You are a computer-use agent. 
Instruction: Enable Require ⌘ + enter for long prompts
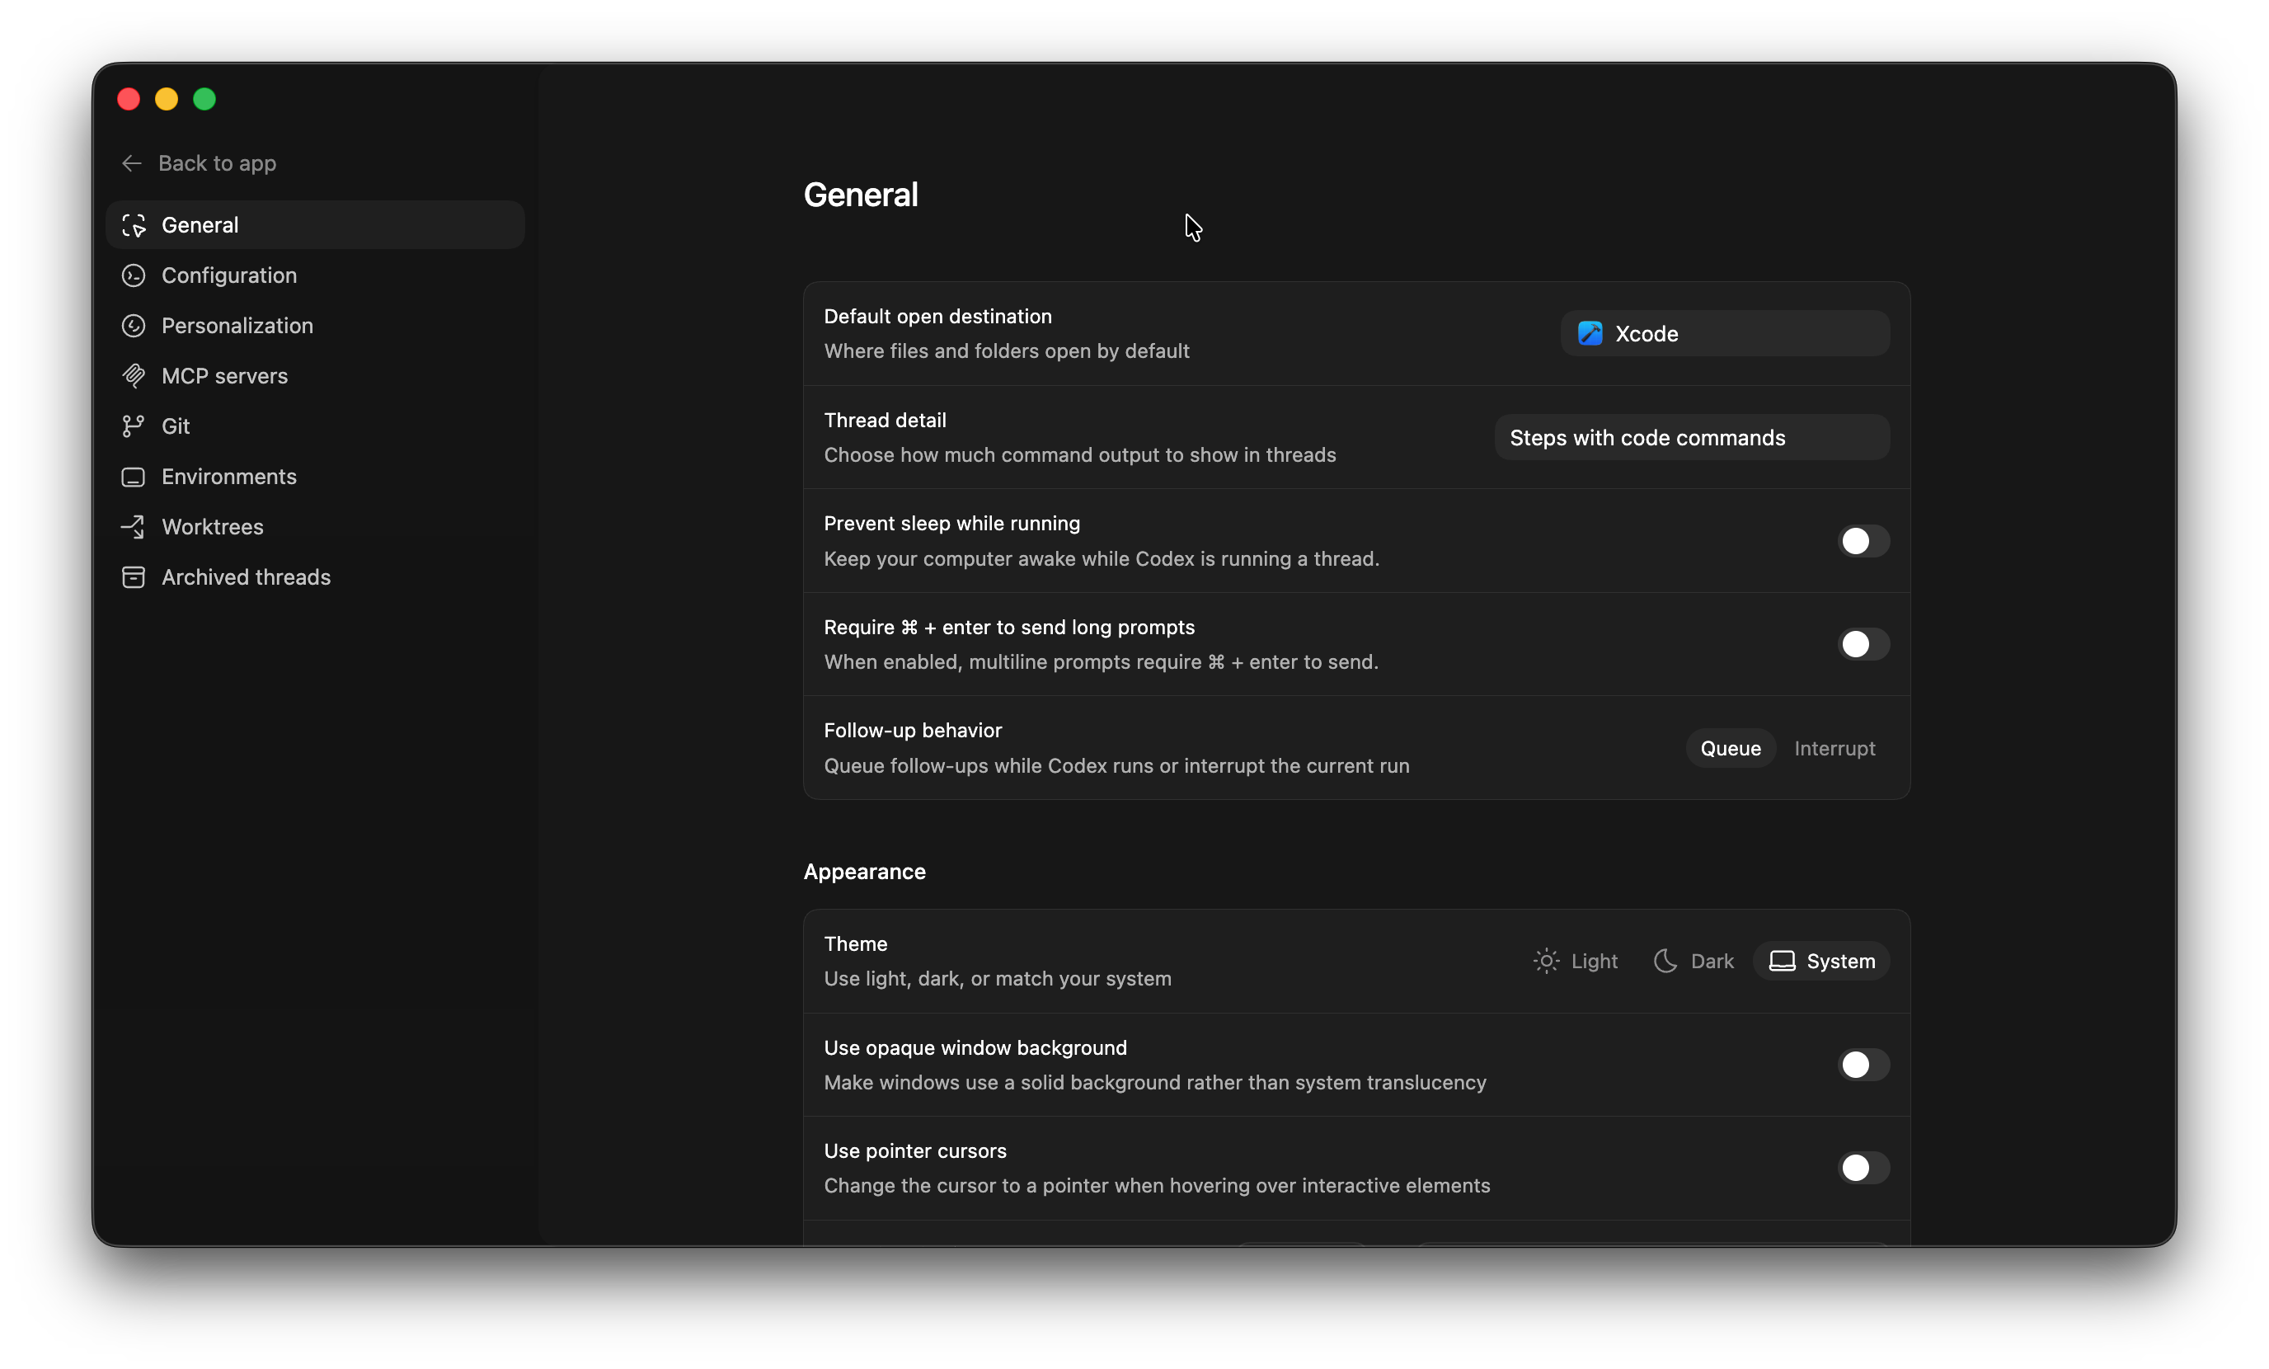[1864, 644]
